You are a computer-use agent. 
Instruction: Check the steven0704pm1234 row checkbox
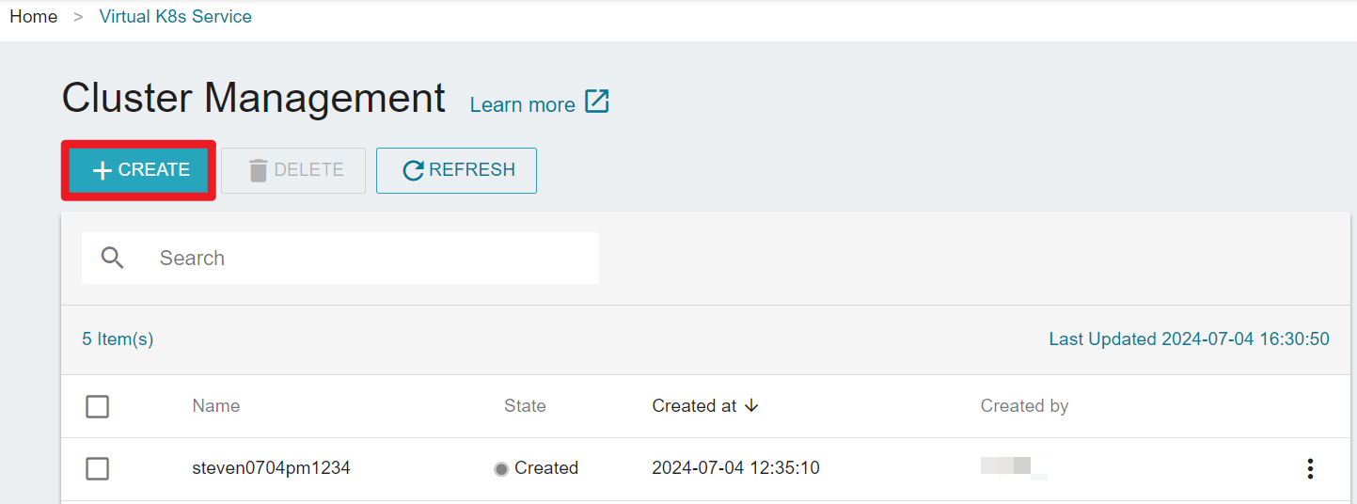tap(97, 468)
